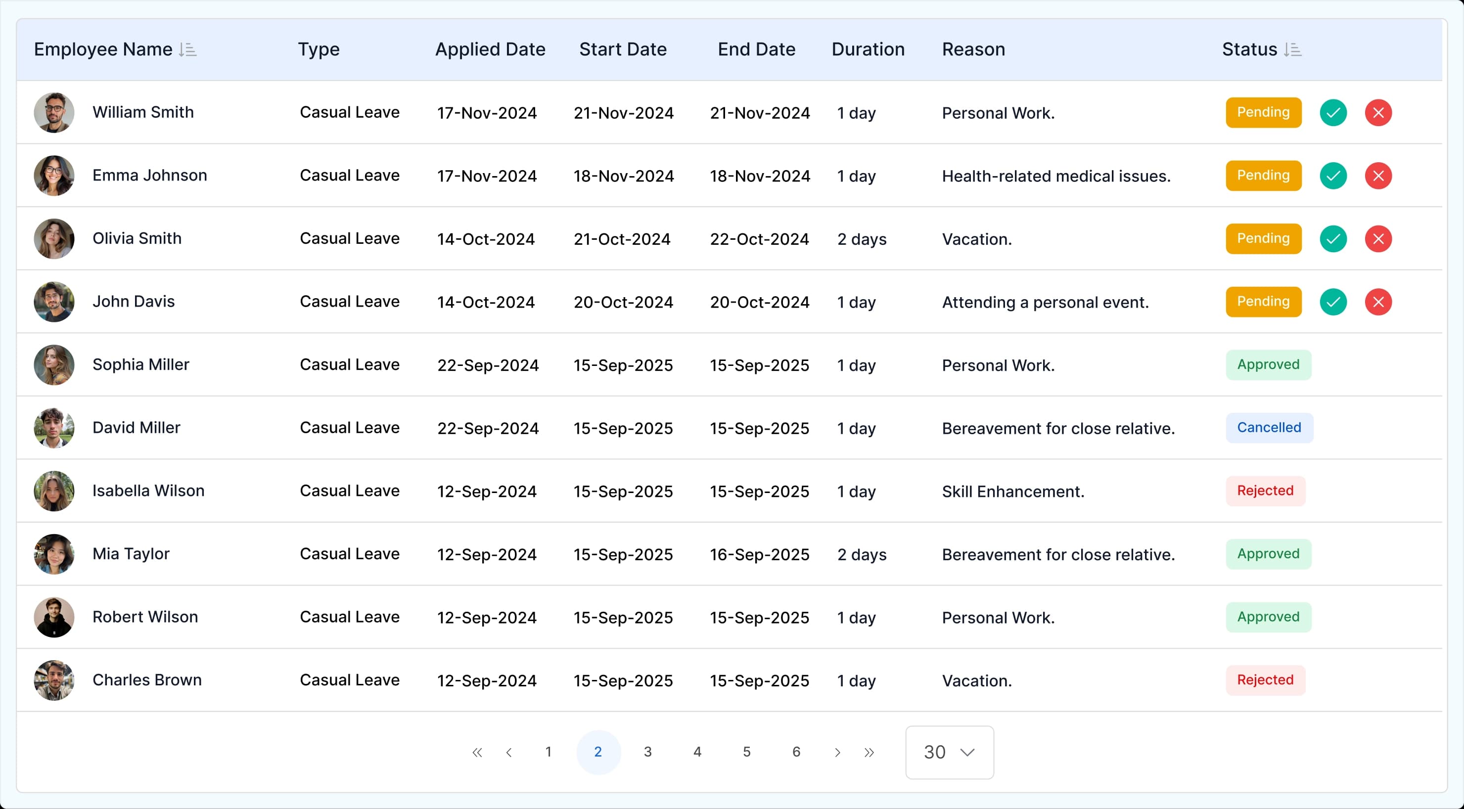The height and width of the screenshot is (809, 1464).
Task: Sort the table by Status
Action: click(x=1292, y=49)
